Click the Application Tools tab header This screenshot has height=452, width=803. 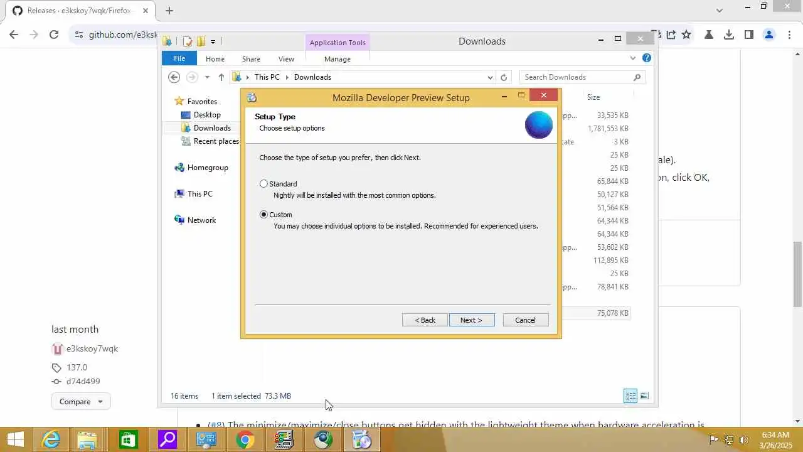[338, 43]
